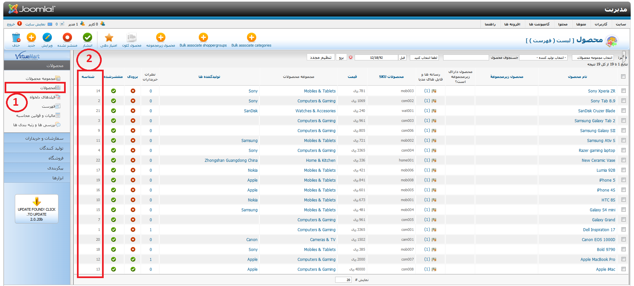Open the product category filter dropdown
This screenshot has height=286, width=634.
[x=593, y=57]
